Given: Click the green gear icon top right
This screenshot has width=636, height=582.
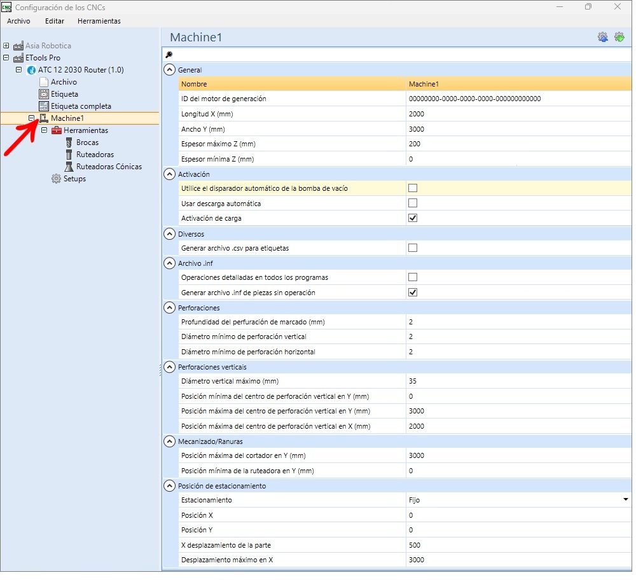Looking at the screenshot, I should 619,38.
